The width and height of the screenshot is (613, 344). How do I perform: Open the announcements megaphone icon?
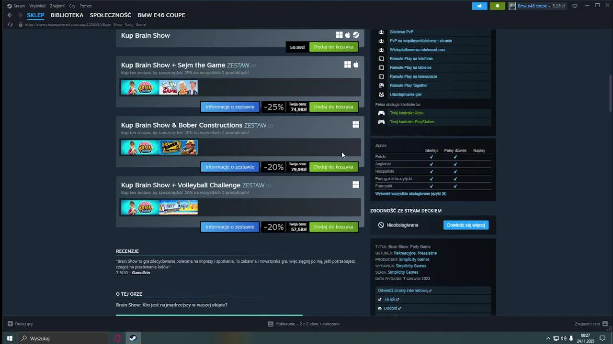[479, 6]
